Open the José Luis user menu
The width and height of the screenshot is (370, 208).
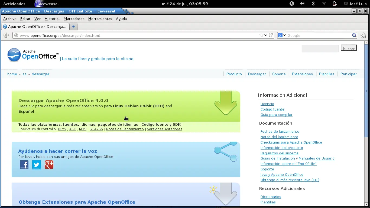355,4
